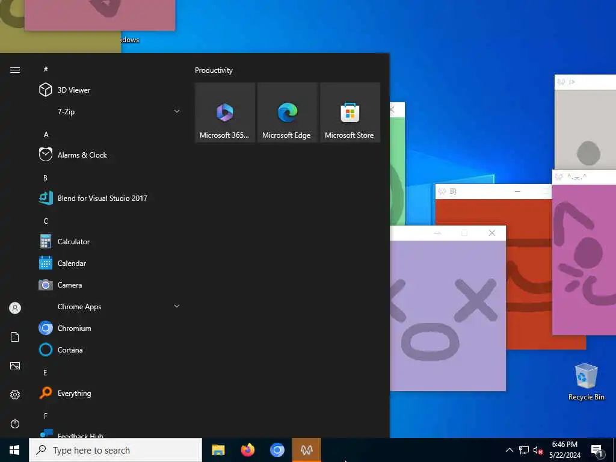The image size is (616, 462).
Task: Open Settings gear in Start sidebar
Action: (15, 395)
